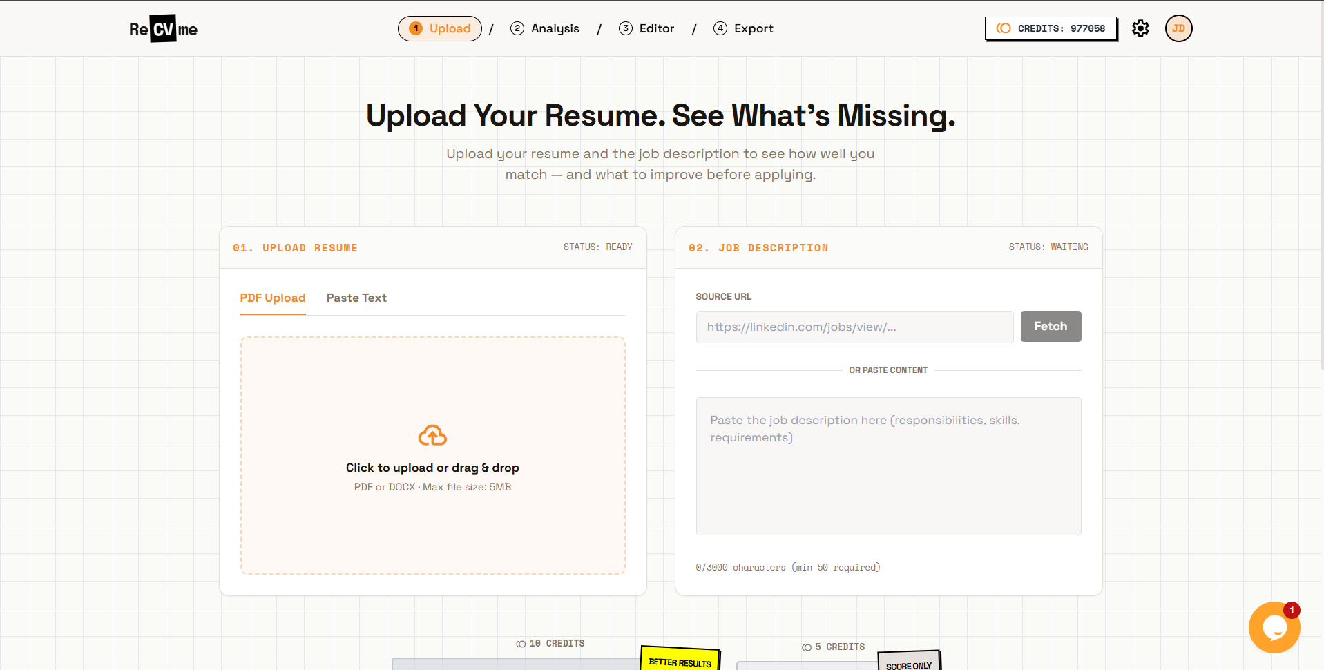Click the 0/3000 characters counter text
Image resolution: width=1324 pixels, height=670 pixels.
788,568
